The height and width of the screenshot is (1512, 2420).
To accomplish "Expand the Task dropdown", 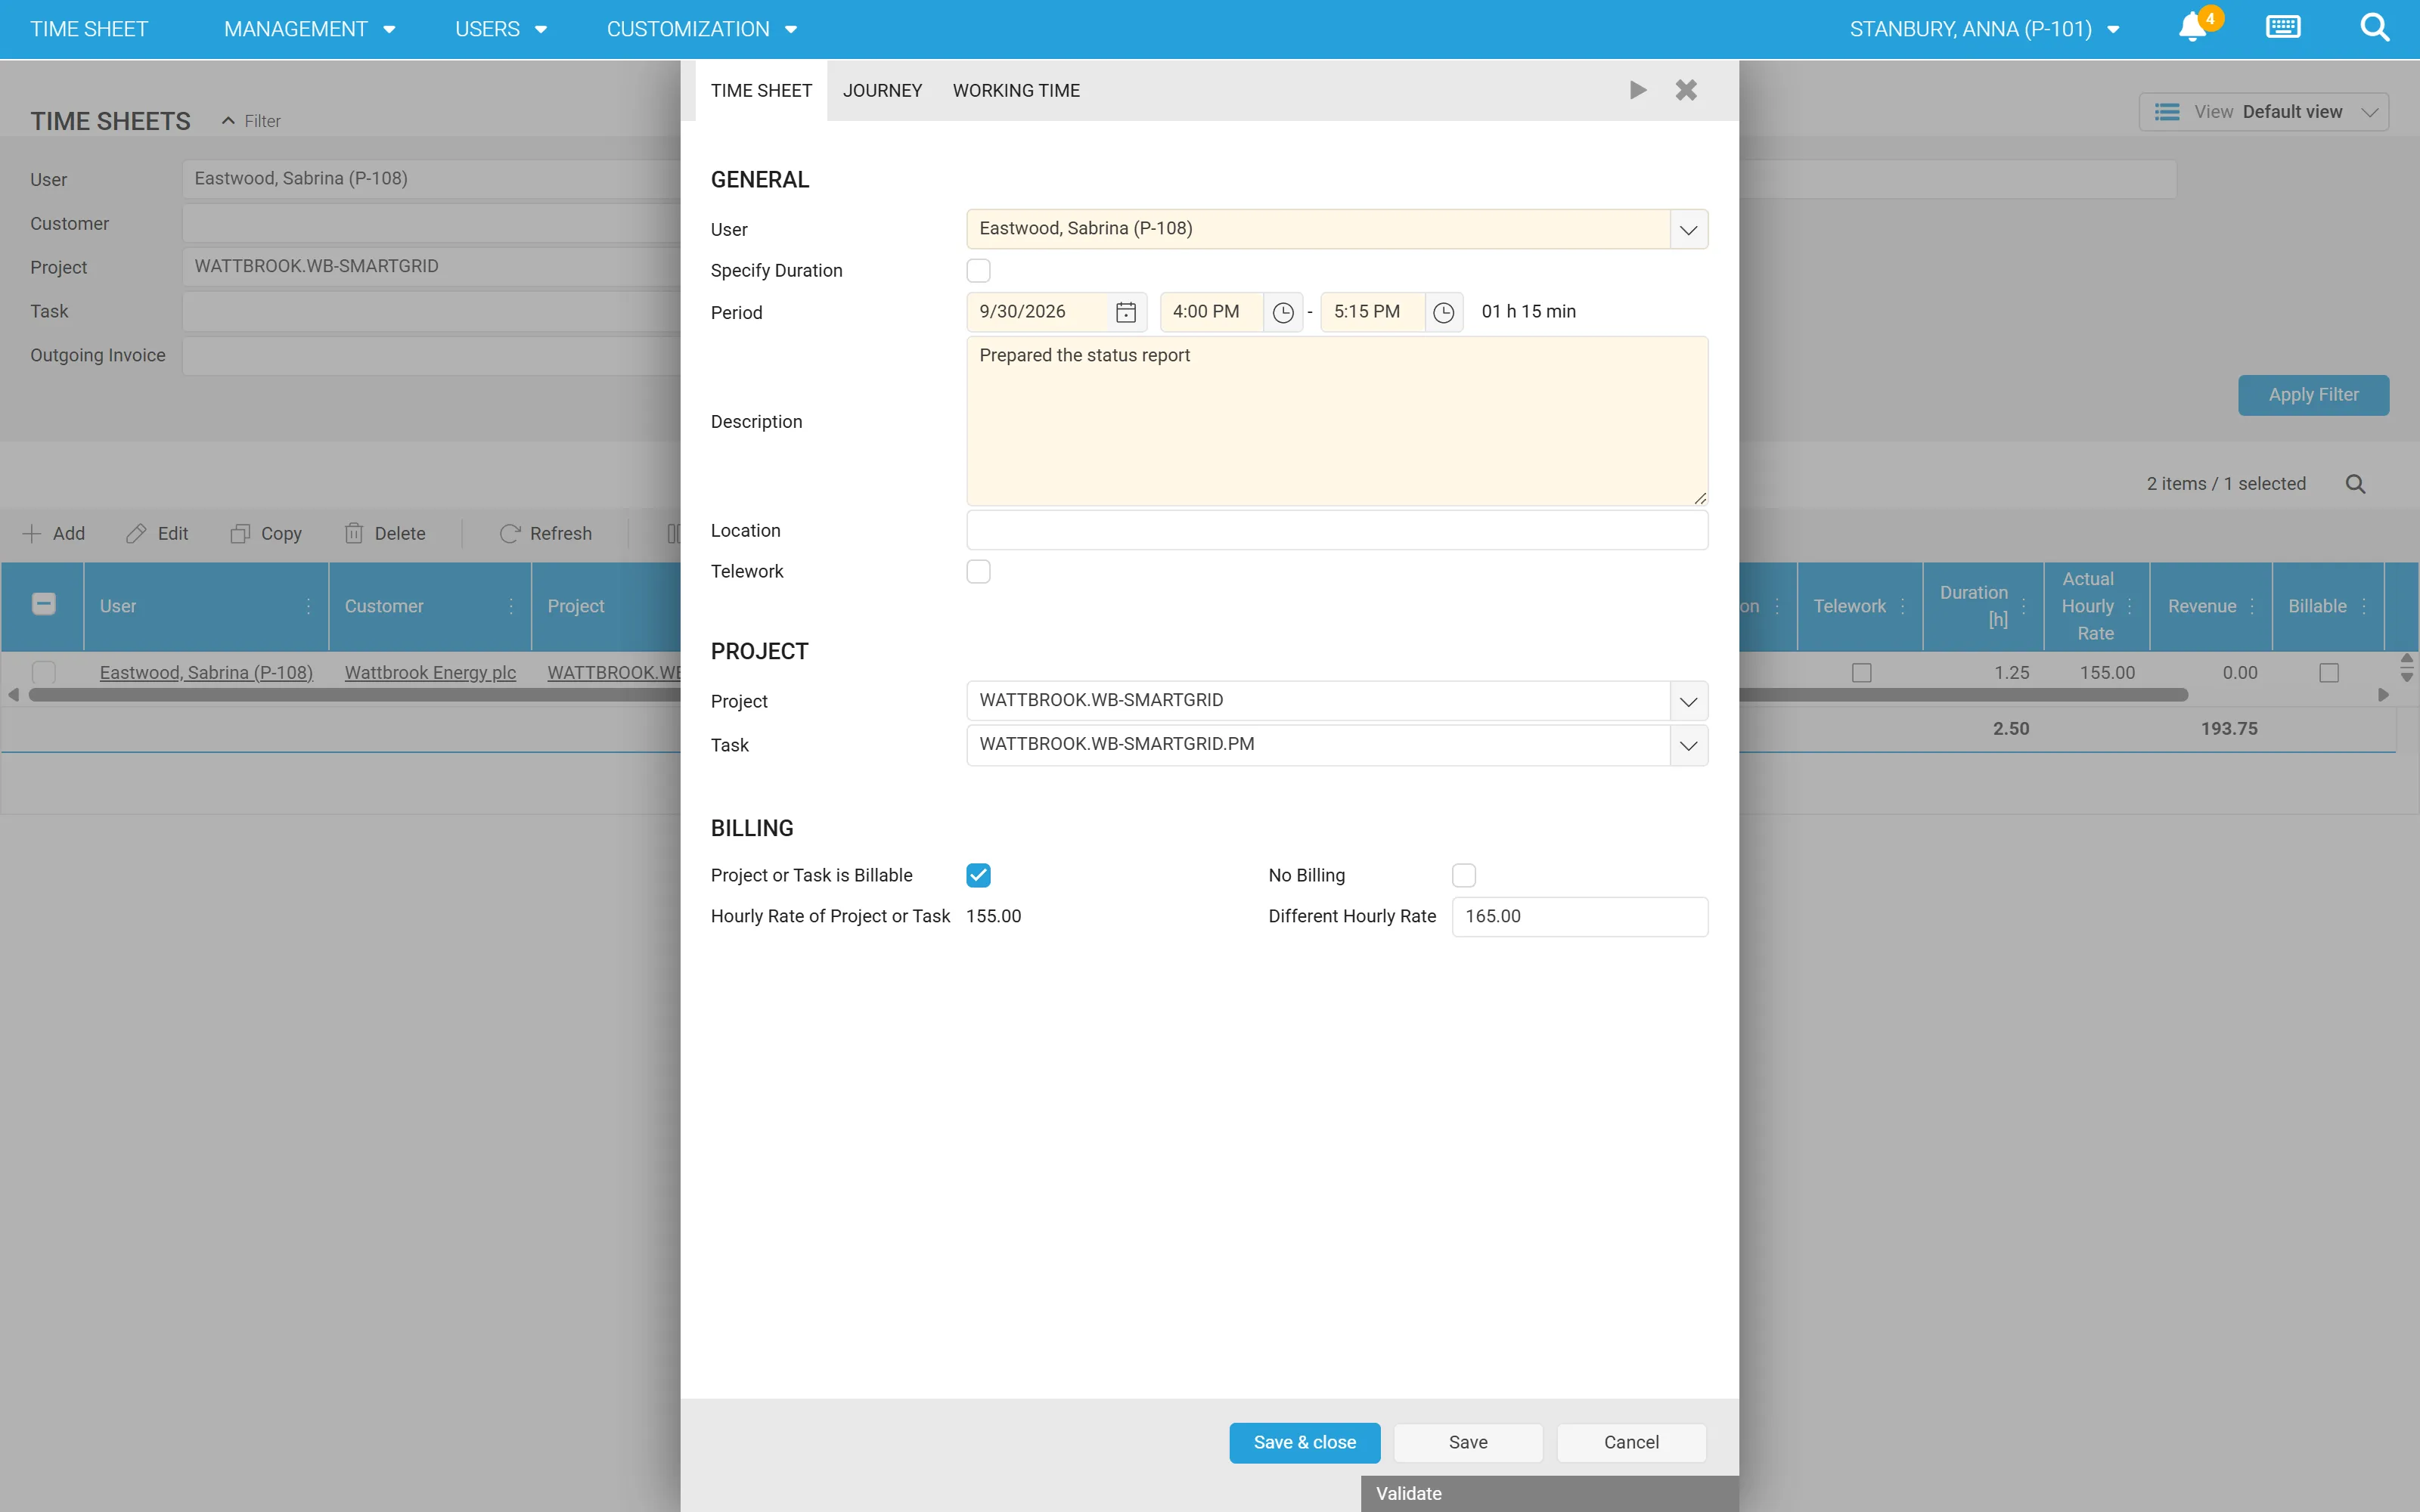I will (x=1688, y=746).
